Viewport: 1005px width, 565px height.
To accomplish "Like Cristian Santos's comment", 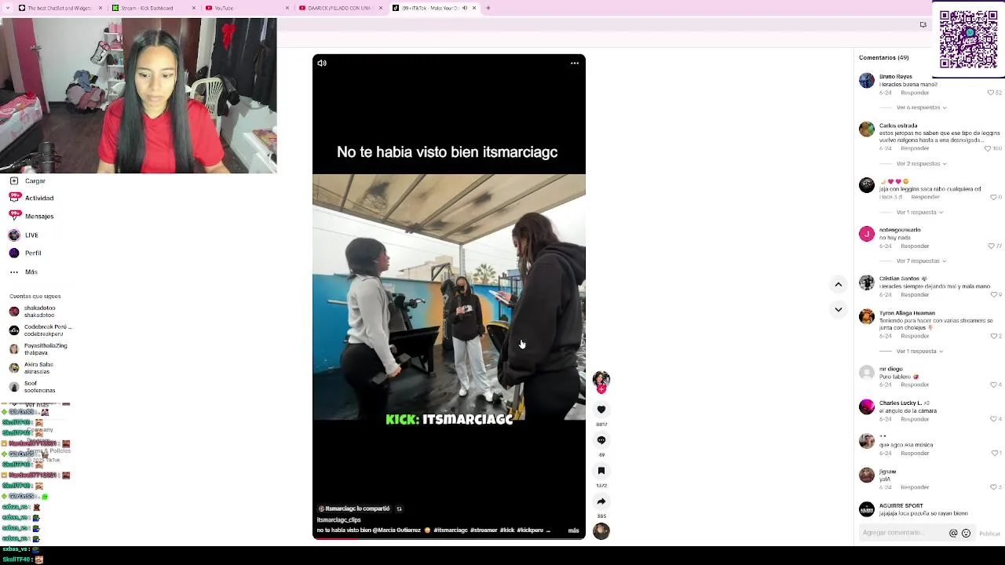I will coord(993,295).
